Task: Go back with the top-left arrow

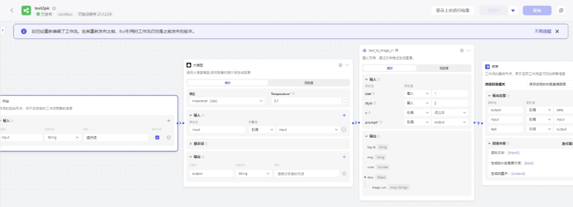Action: pyautogui.click(x=12, y=10)
